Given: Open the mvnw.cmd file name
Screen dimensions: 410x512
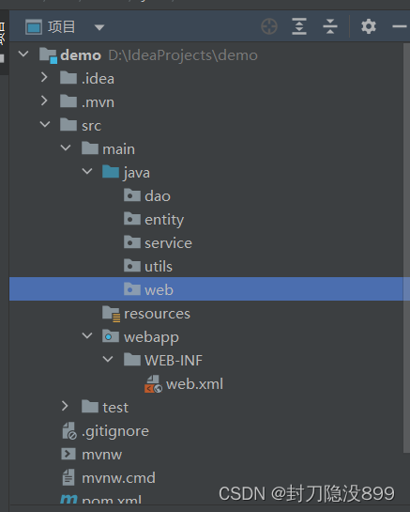Looking at the screenshot, I should [x=118, y=478].
